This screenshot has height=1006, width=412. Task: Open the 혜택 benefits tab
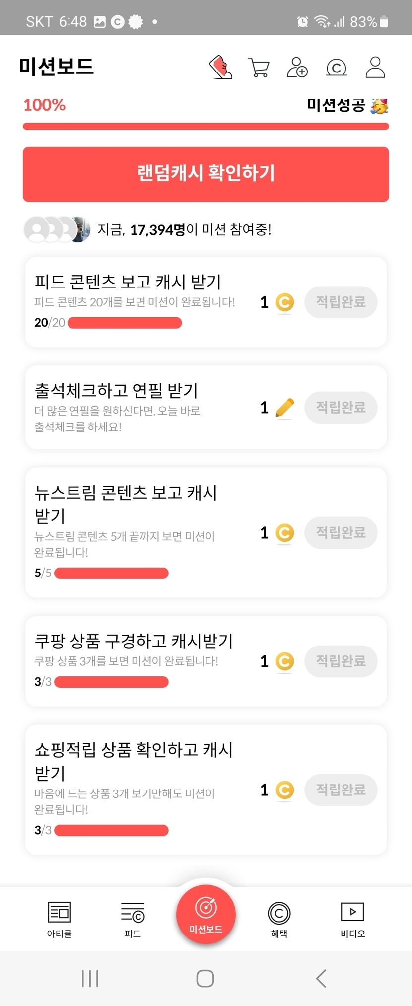[x=279, y=919]
